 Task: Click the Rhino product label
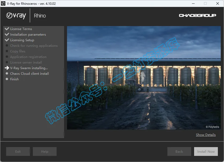tap(40, 16)
